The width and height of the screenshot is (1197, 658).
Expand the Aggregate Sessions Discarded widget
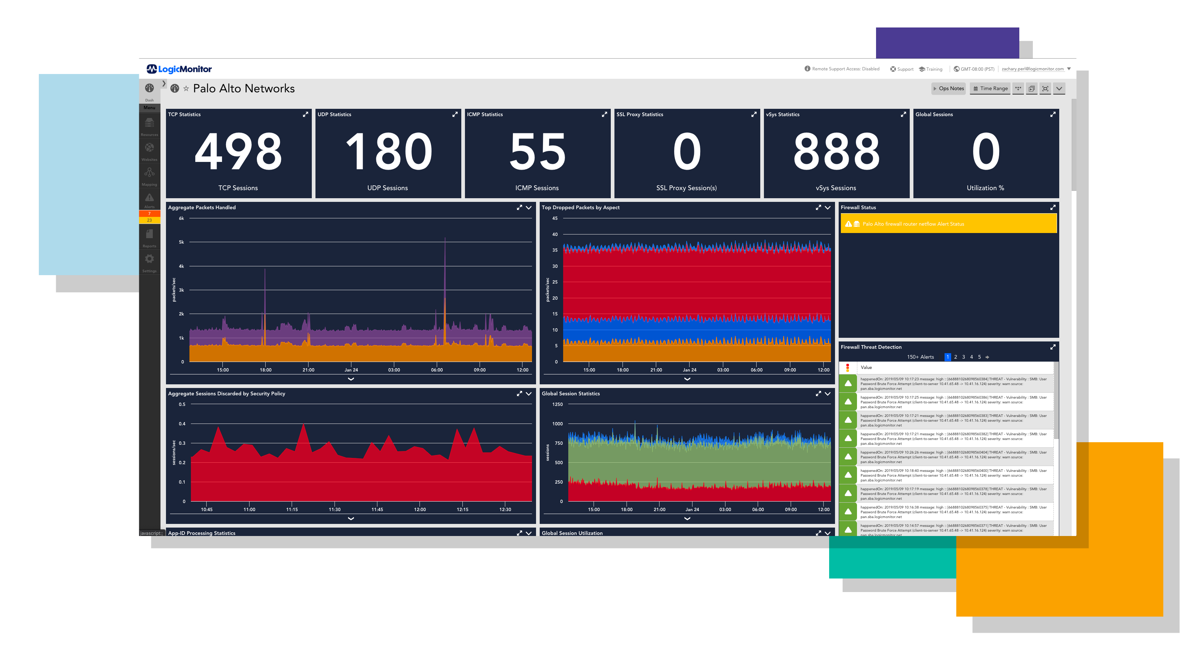point(519,393)
